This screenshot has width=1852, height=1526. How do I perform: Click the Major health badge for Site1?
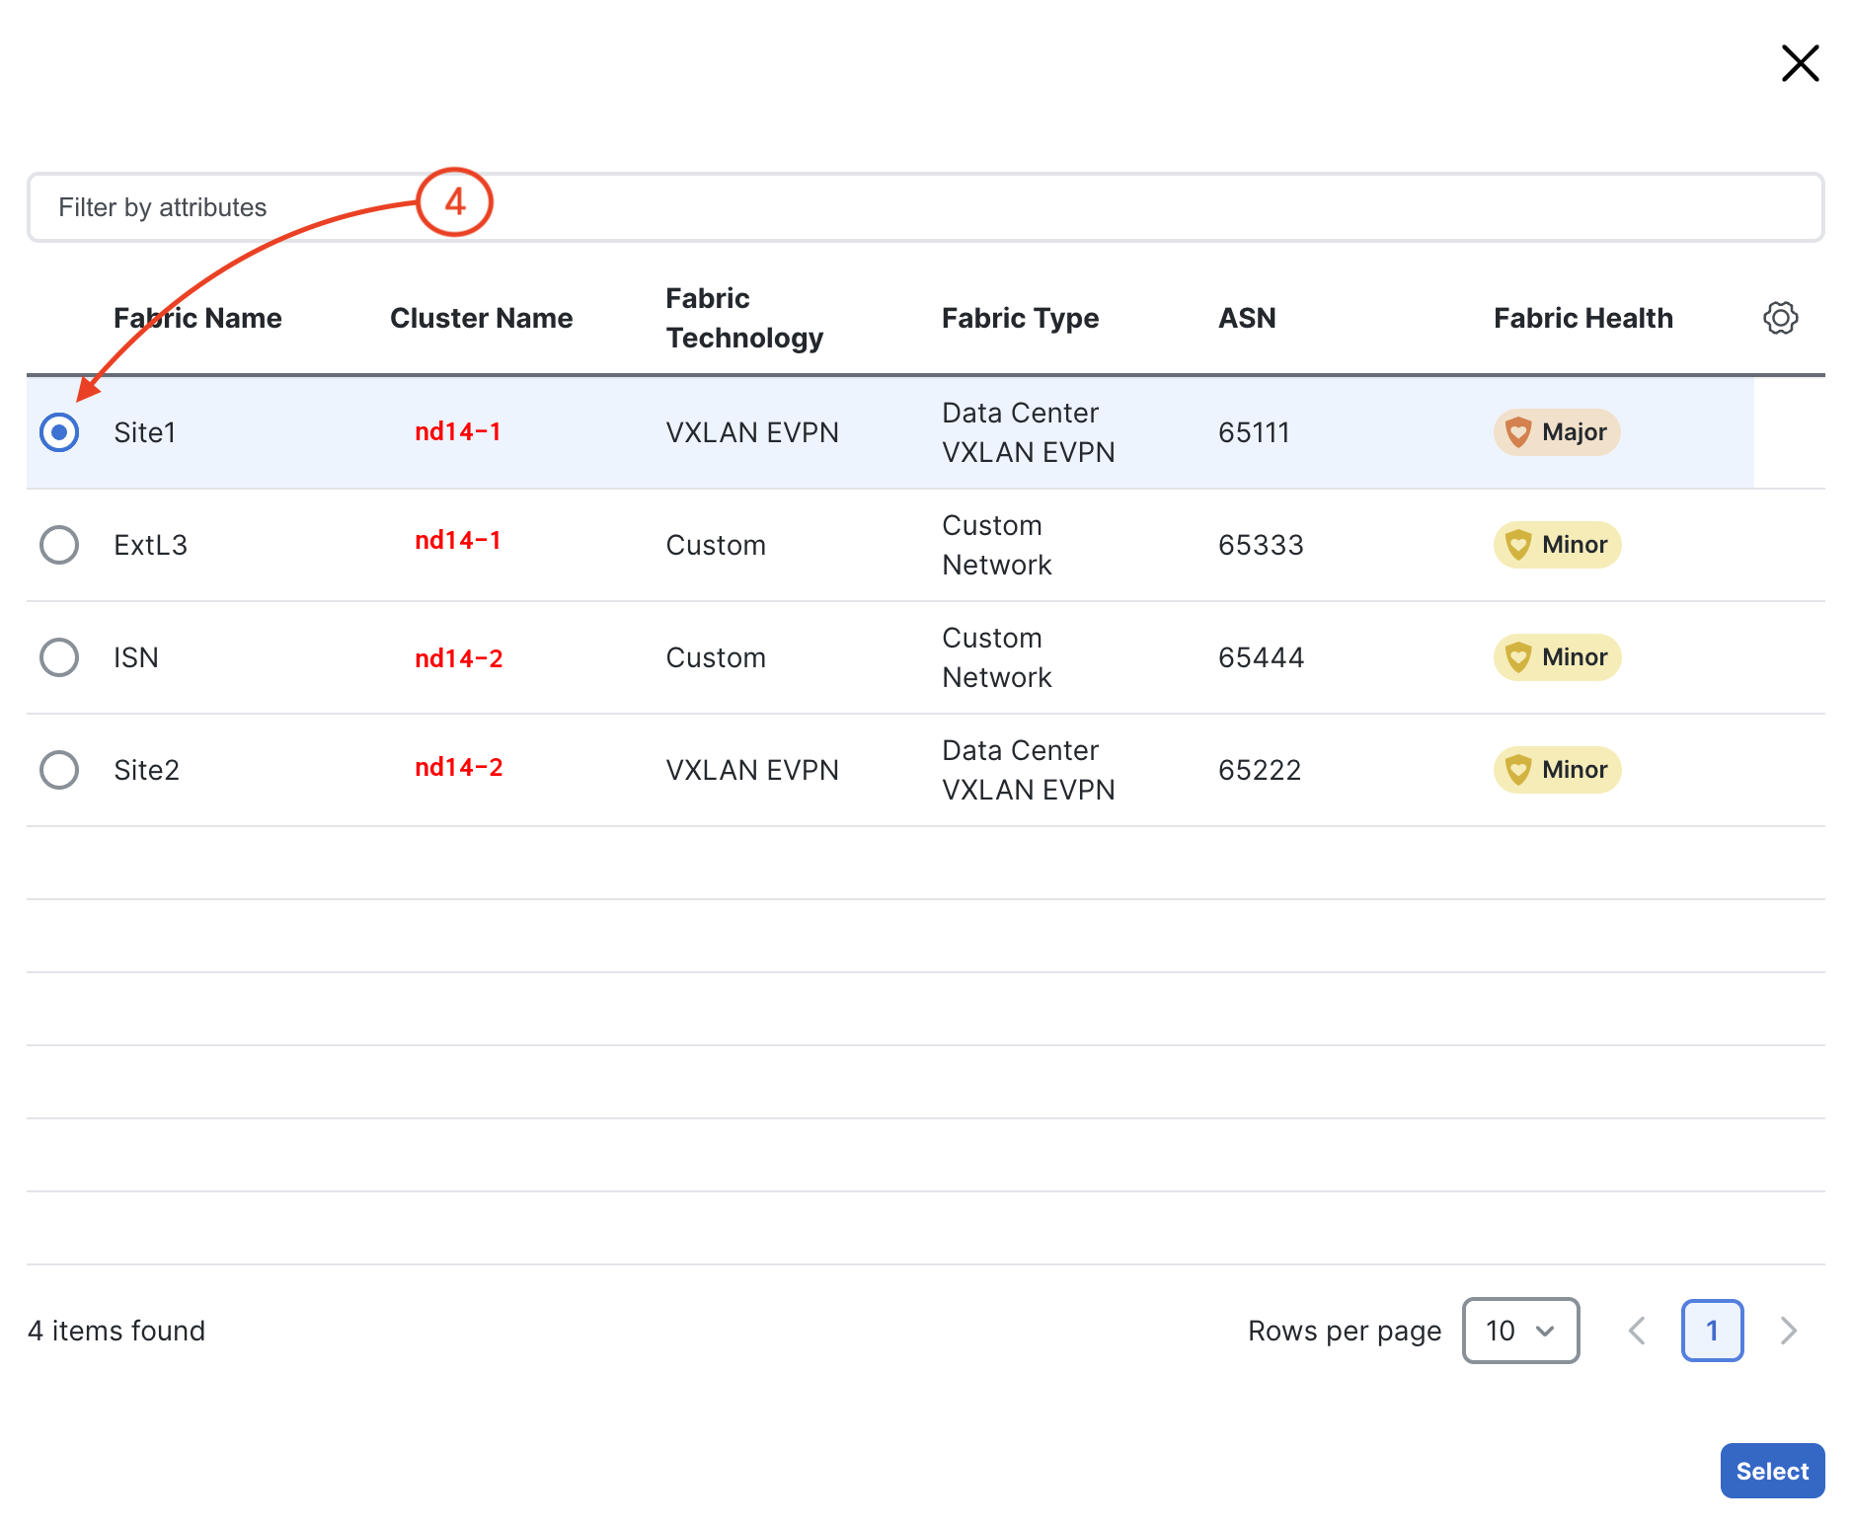1556,432
